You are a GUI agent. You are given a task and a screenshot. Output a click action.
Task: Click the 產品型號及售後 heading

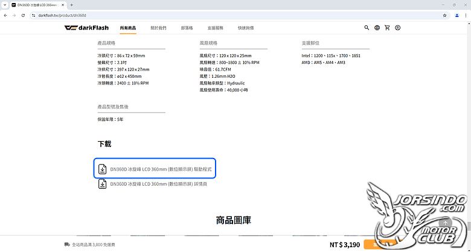[x=114, y=107]
